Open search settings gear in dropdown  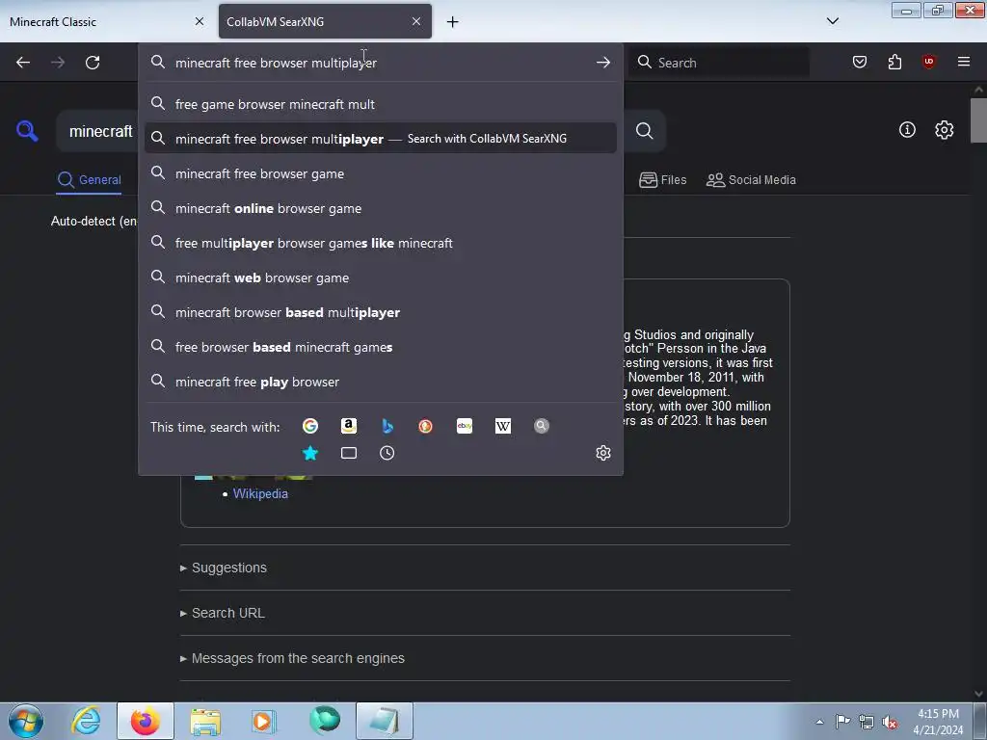tap(603, 453)
